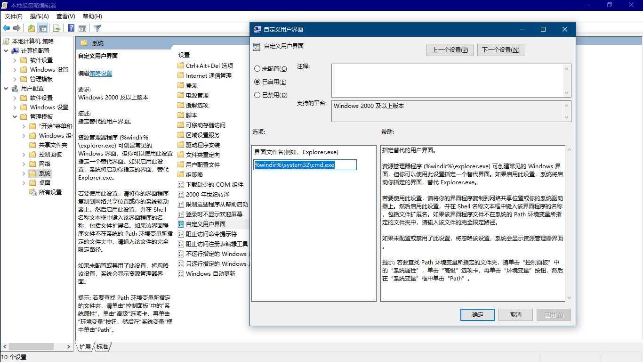
Task: Click policy icon of 2000 年世纪转译
Action: (181, 195)
